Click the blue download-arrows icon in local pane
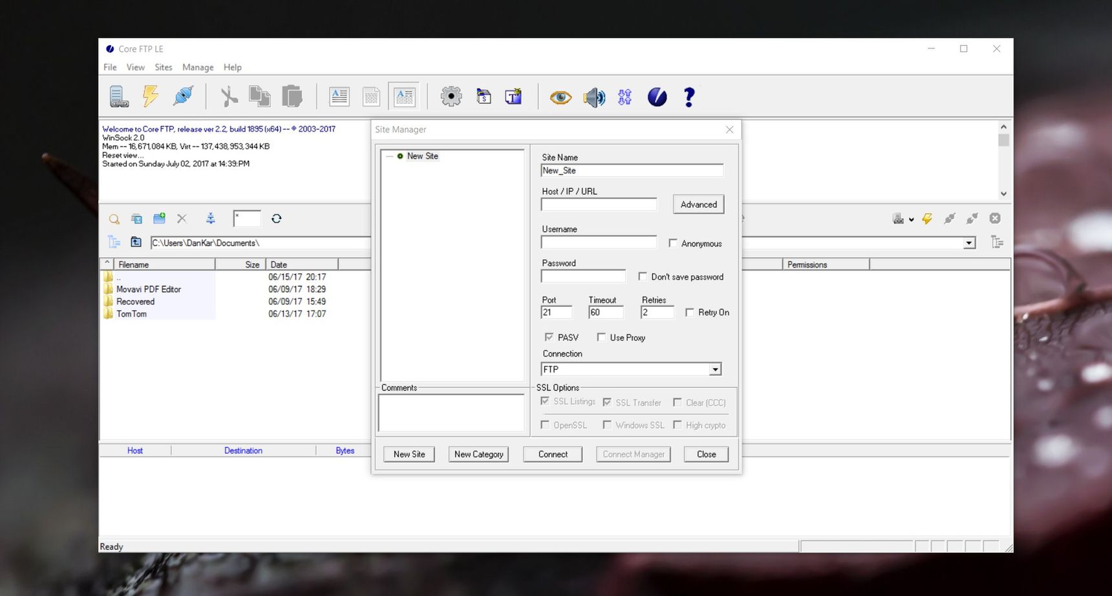Image resolution: width=1112 pixels, height=596 pixels. point(210,218)
